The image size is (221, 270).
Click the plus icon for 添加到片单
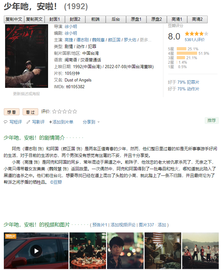(50, 122)
